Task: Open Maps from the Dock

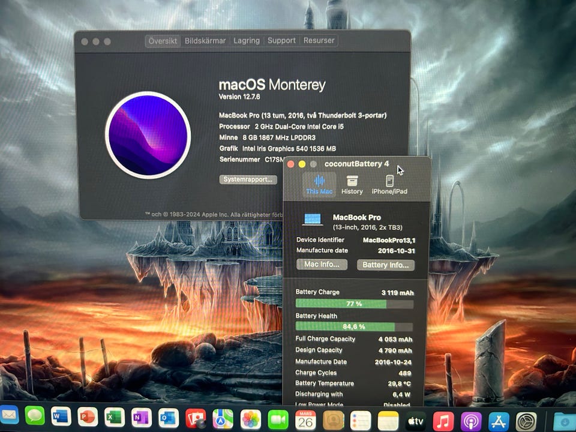Action: (223, 419)
